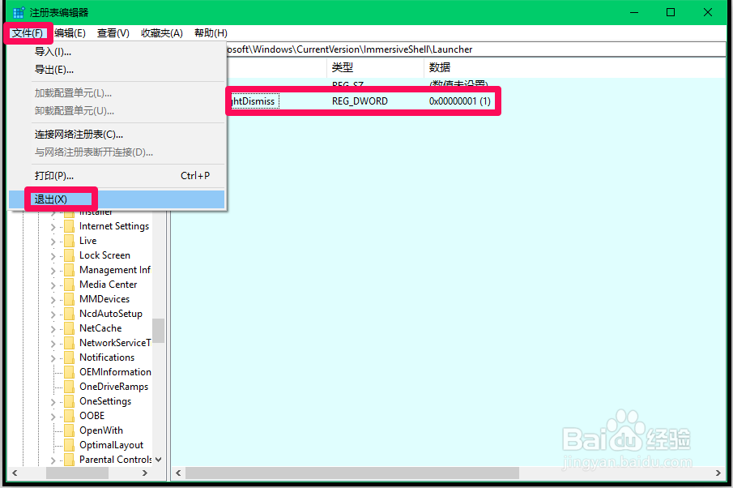Expand the OneSettings tree node
733x488 pixels.
(x=53, y=402)
